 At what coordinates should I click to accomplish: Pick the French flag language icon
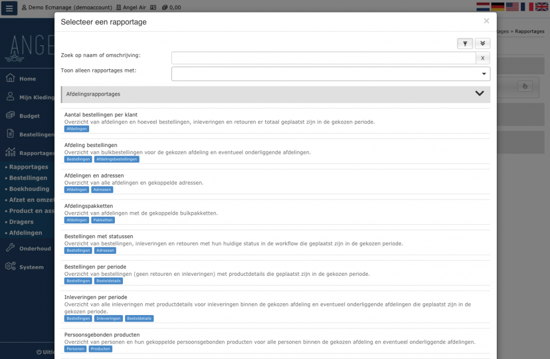coord(527,7)
